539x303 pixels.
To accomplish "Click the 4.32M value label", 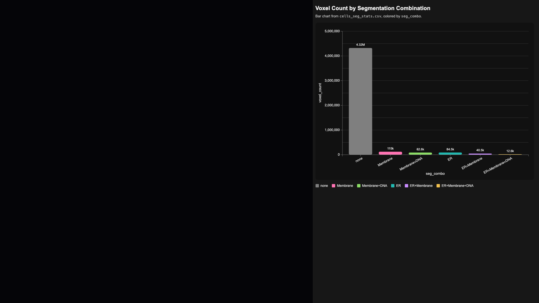I will [x=360, y=45].
